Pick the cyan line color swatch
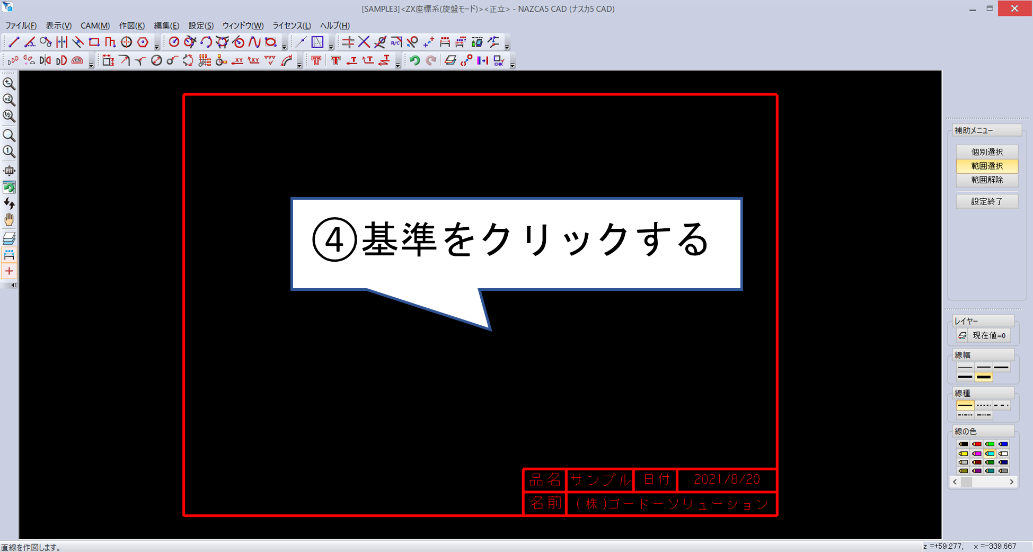Viewport: 1033px width, 552px height. 990,453
